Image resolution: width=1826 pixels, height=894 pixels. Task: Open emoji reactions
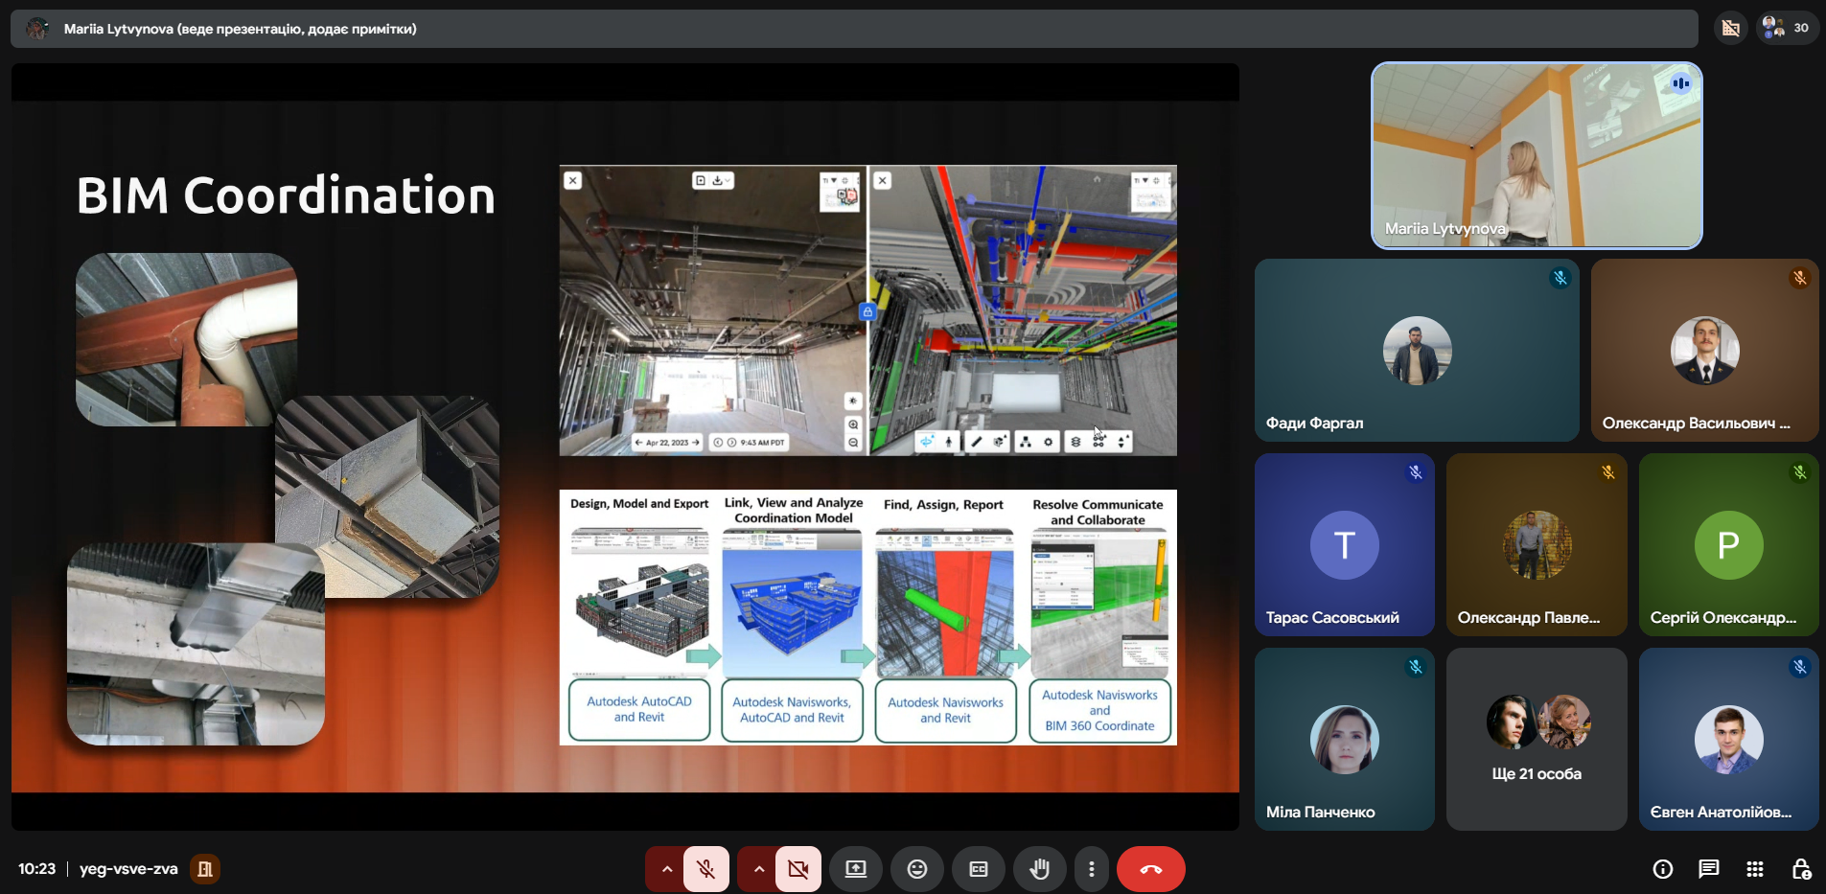coord(917,869)
